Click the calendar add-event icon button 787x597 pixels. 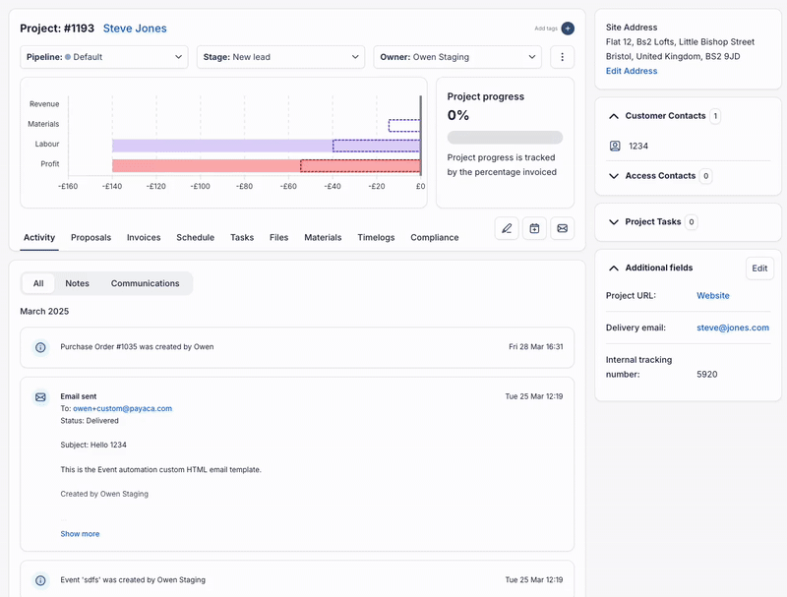pos(534,228)
